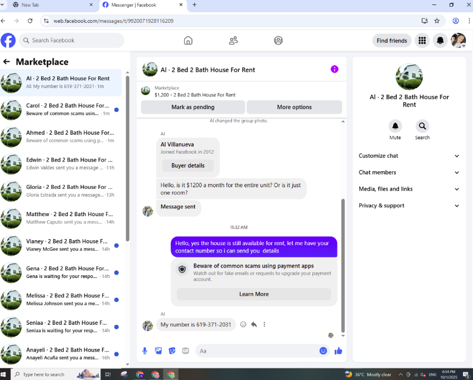Bookmark this page star icon
Screen dimensions: 473x380
coord(437,21)
